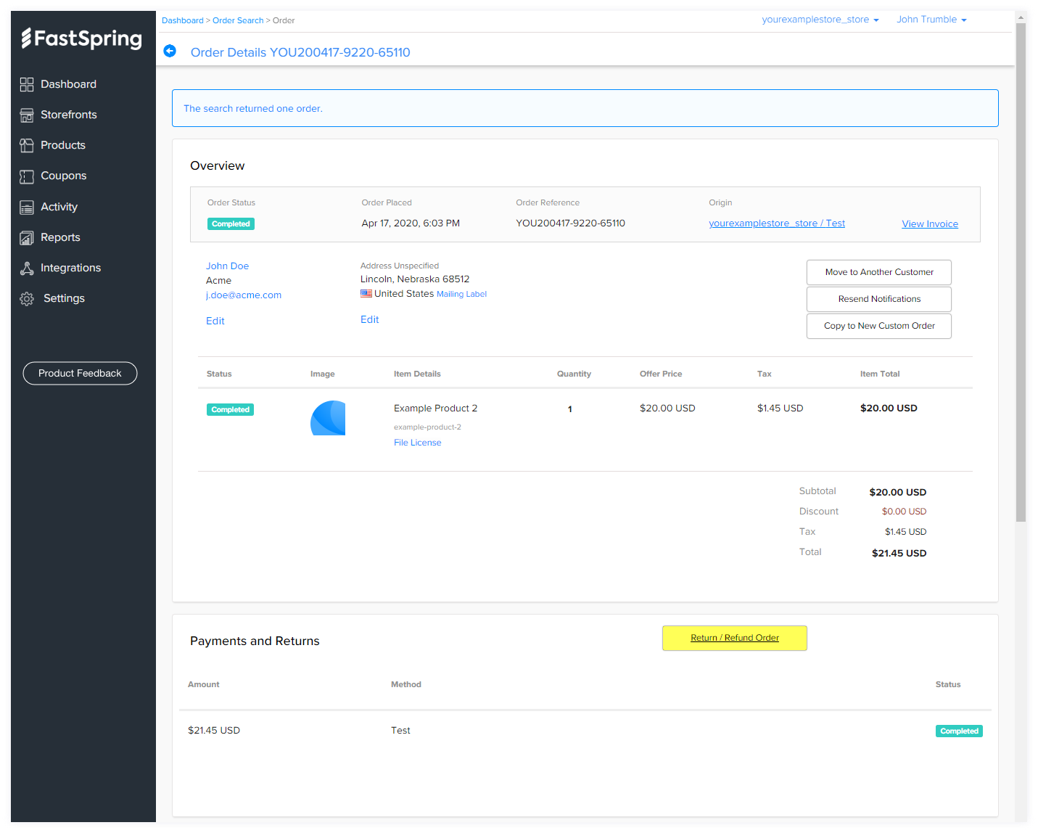Open the View Invoice link
This screenshot has height=833, width=1038.
click(x=929, y=224)
